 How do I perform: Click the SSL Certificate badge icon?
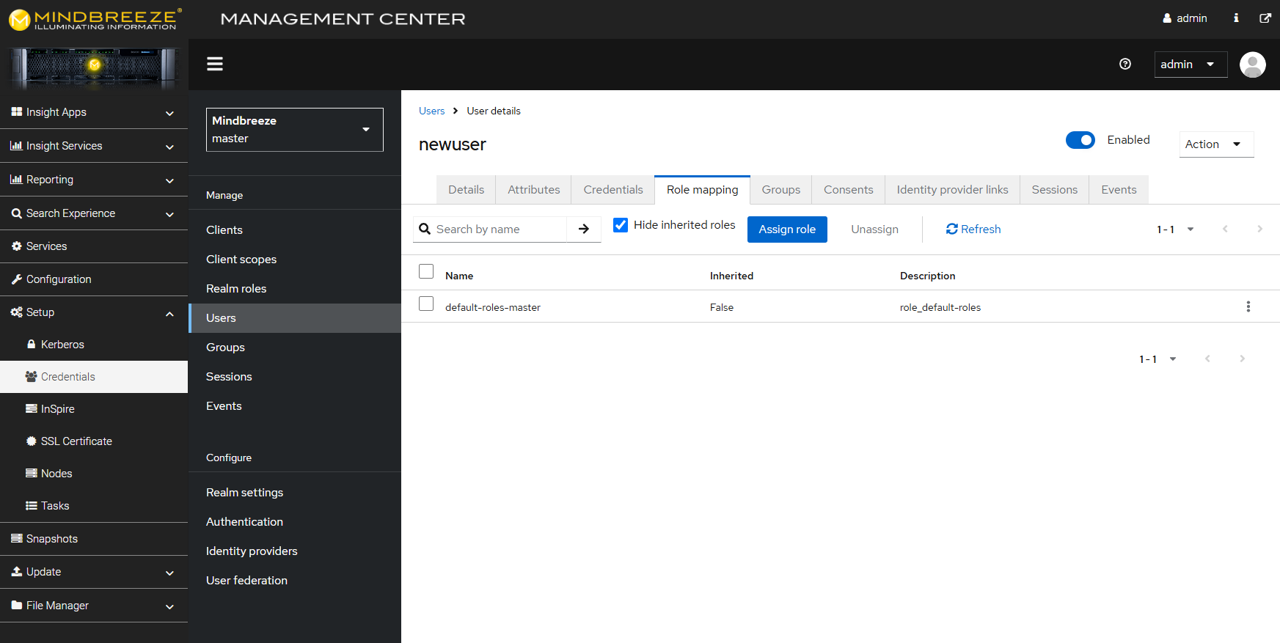[32, 441]
